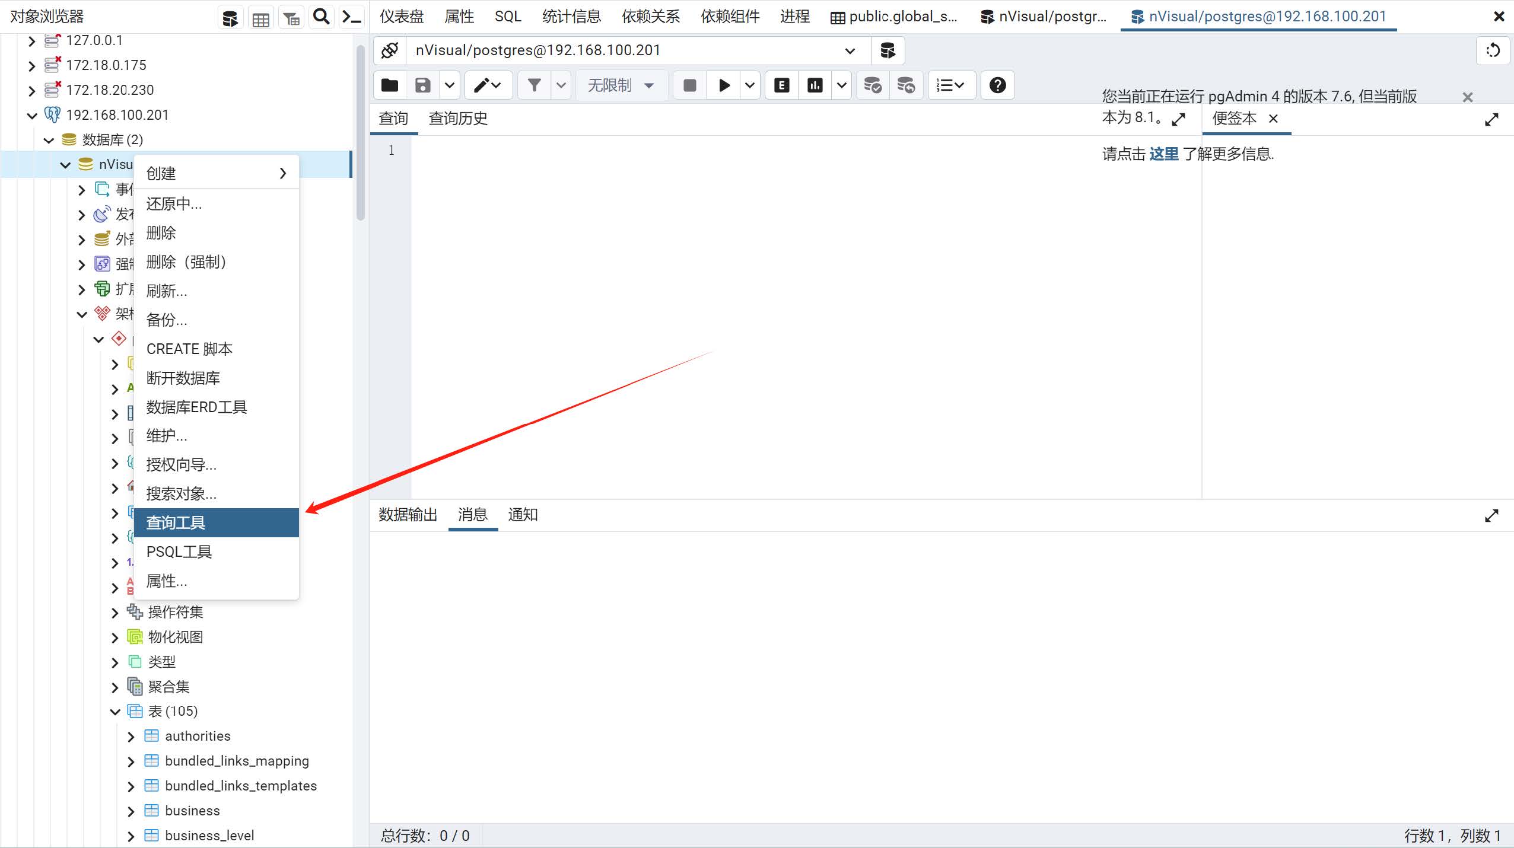The height and width of the screenshot is (848, 1514).
Task: Click the Save File disk icon
Action: tap(422, 85)
